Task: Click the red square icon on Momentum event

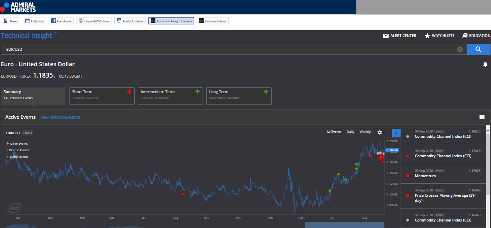Action: (x=408, y=176)
